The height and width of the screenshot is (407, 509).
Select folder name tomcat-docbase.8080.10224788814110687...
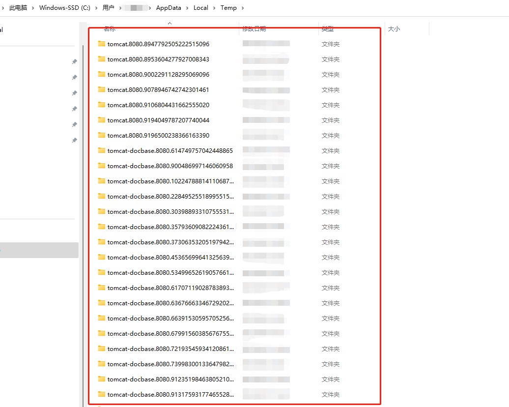(x=171, y=181)
